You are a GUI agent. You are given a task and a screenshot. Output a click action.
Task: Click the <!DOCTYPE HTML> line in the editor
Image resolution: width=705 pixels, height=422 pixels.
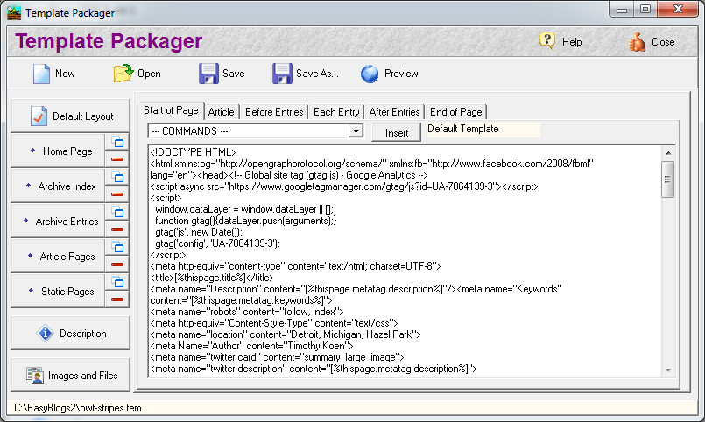click(x=193, y=152)
